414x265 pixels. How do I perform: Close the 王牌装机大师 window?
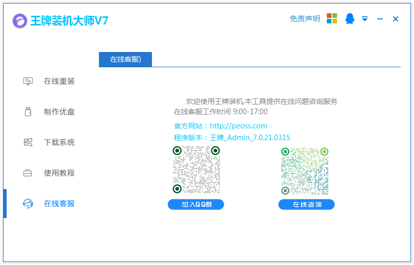click(395, 19)
